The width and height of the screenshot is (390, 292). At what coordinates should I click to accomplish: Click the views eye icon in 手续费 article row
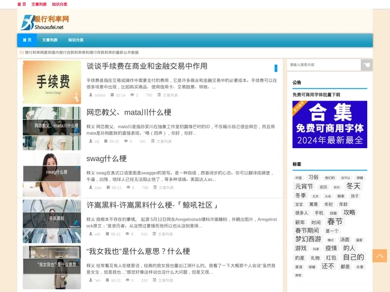coord(132,95)
